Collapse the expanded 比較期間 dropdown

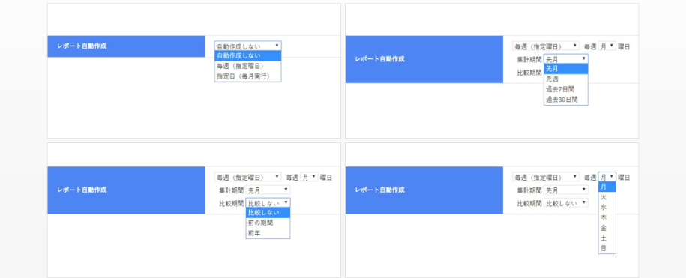268,203
